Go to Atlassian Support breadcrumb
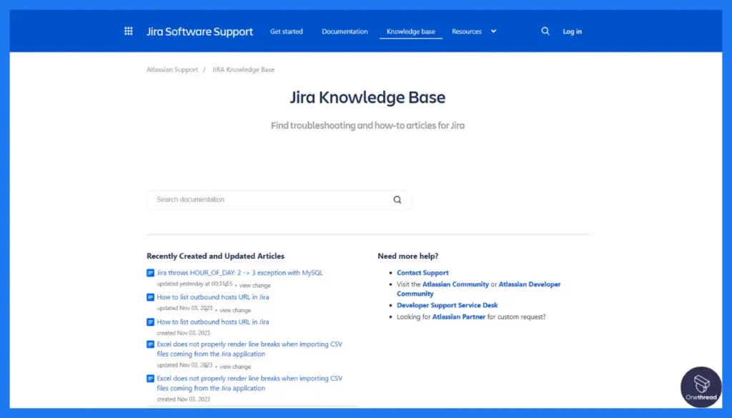 [x=172, y=69]
